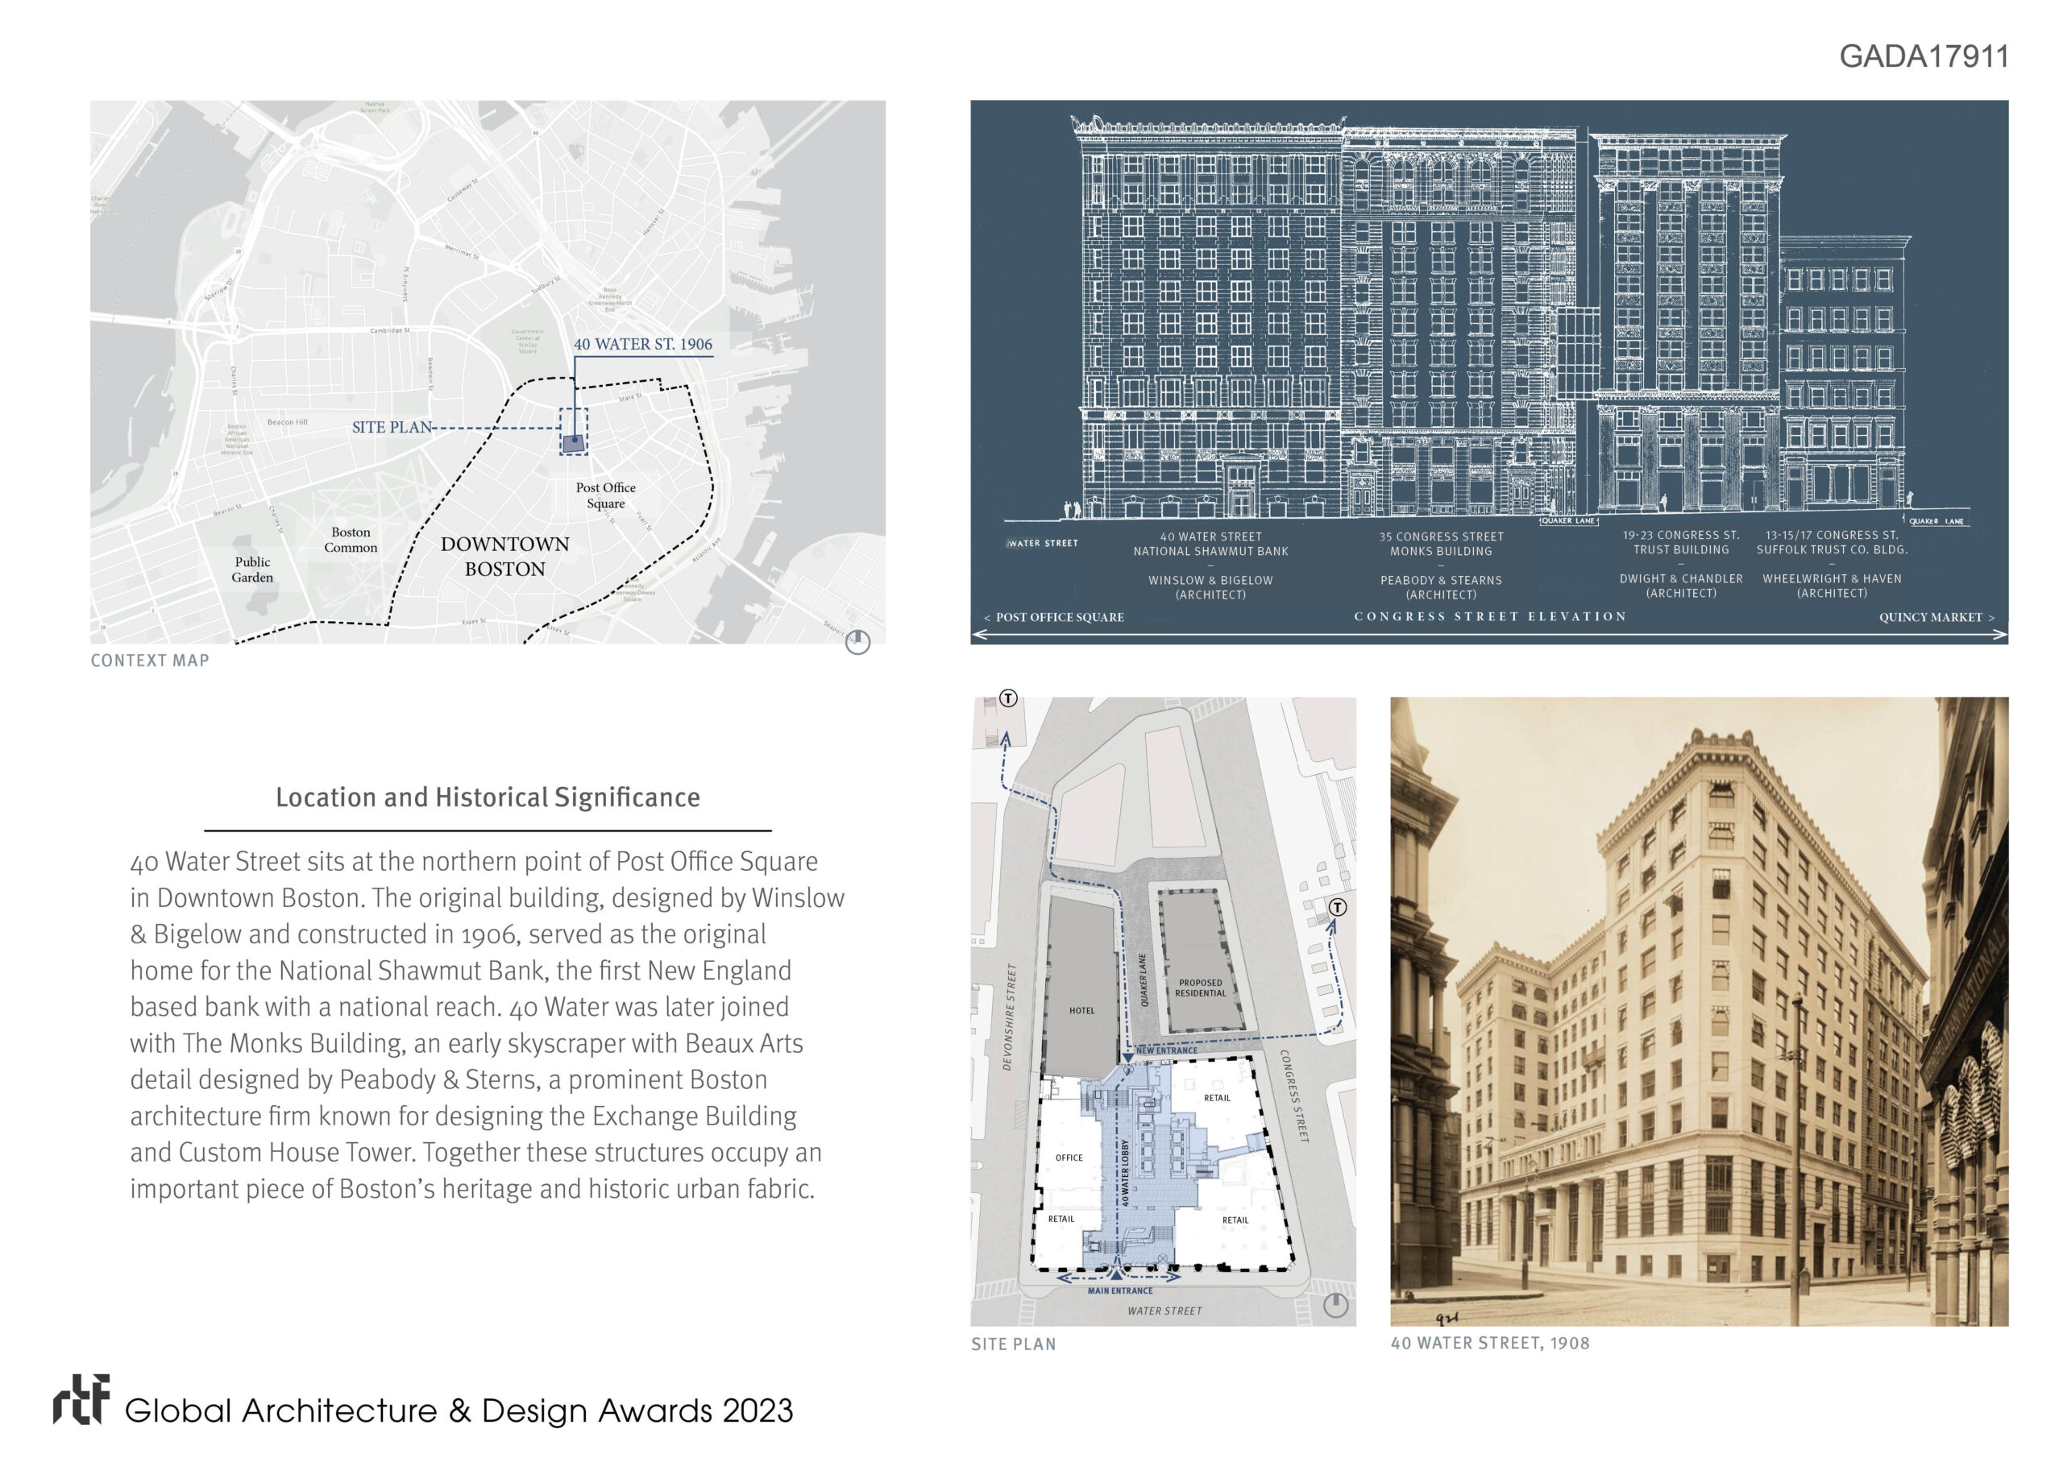Click the rtf logo at bottom left
This screenshot has width=2063, height=1458.
[81, 1400]
